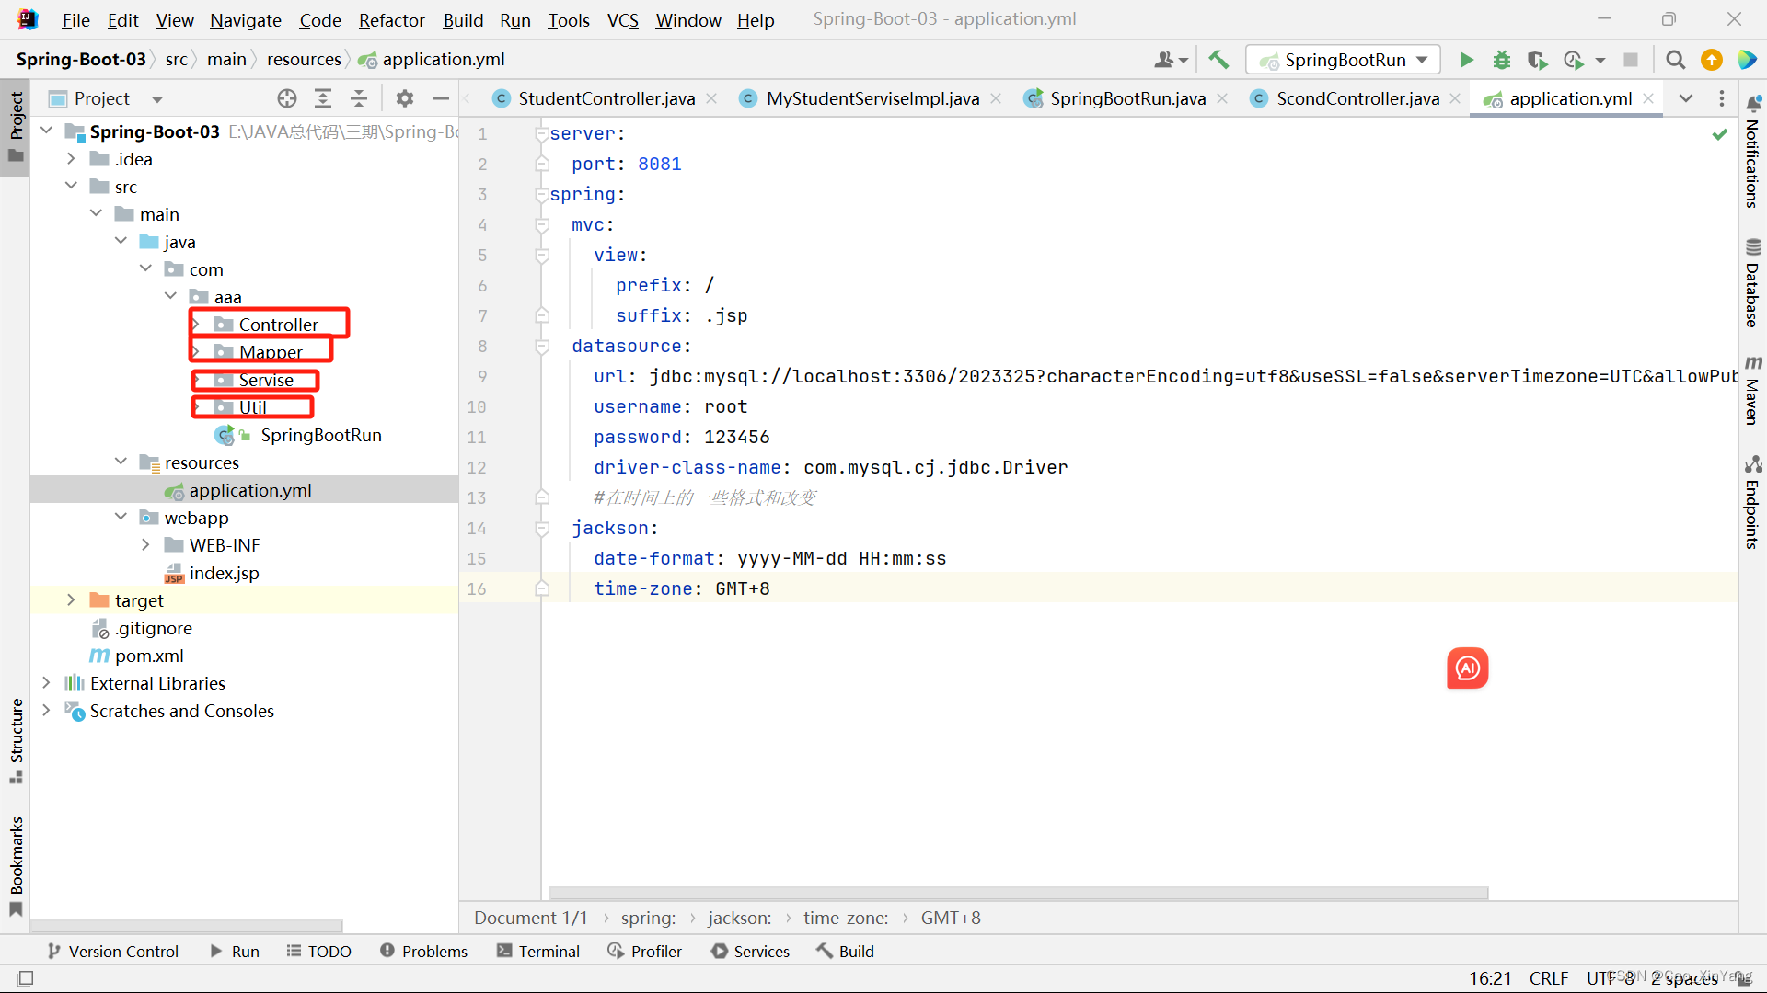Open editor tabs more options menu
1767x993 pixels.
coord(1722,98)
